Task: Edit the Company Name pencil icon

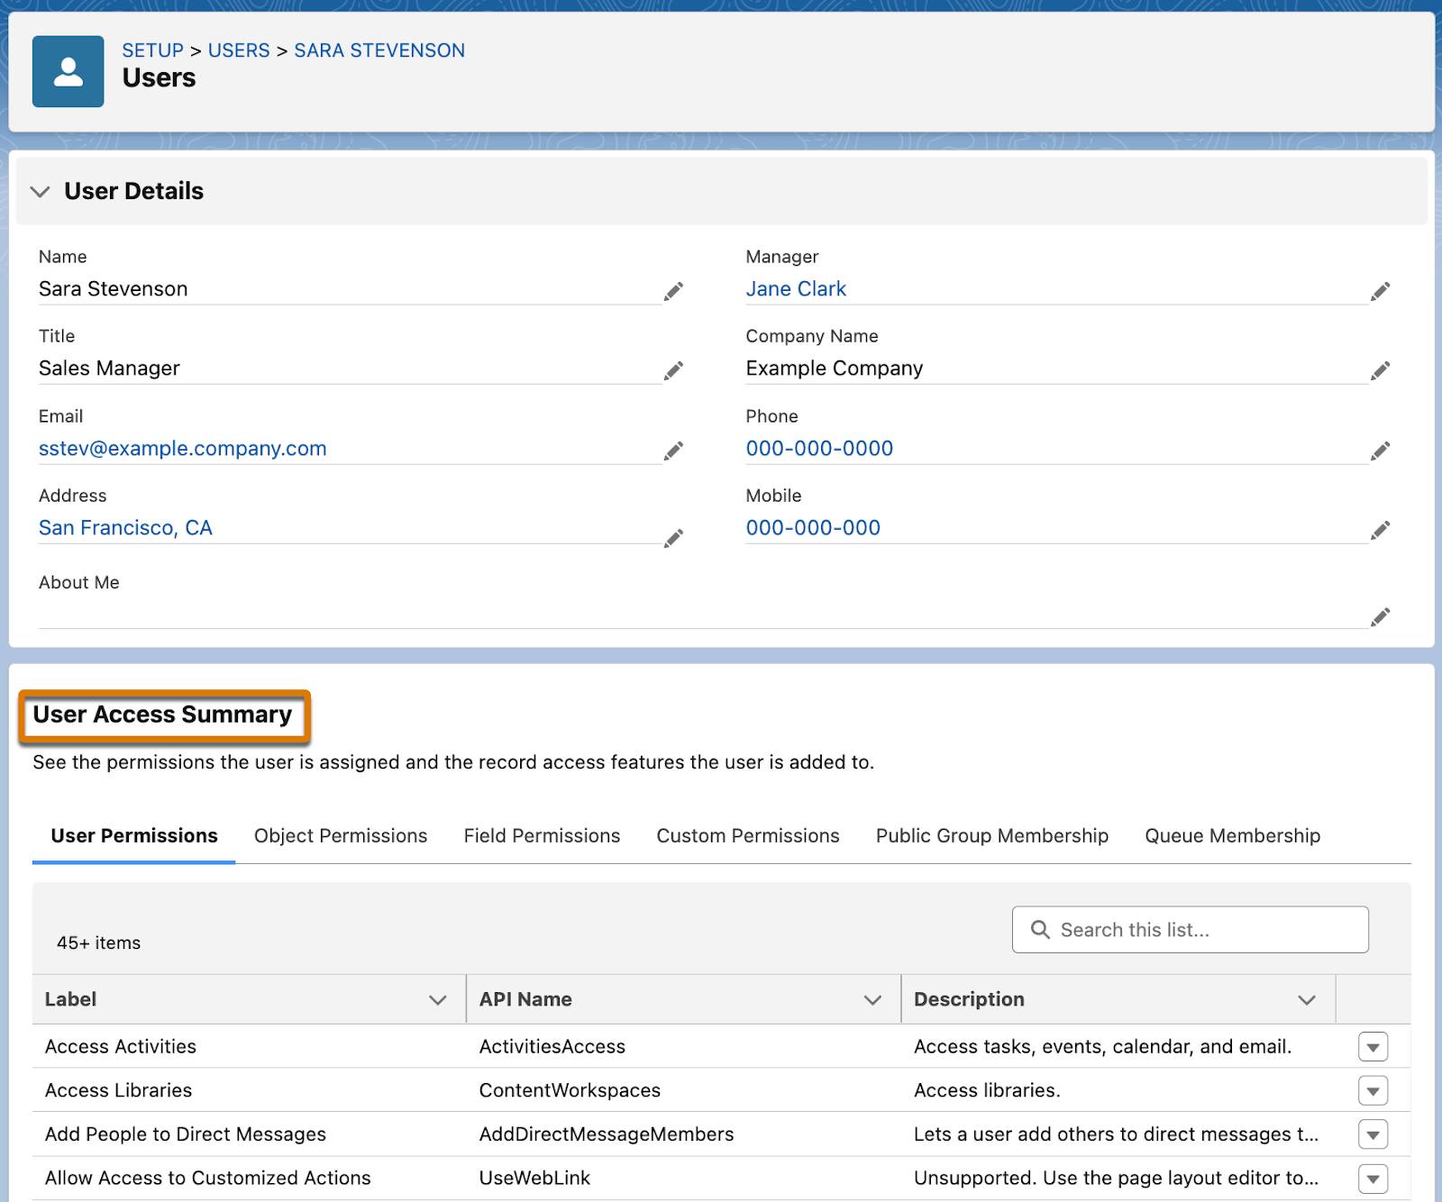Action: coord(1381,370)
